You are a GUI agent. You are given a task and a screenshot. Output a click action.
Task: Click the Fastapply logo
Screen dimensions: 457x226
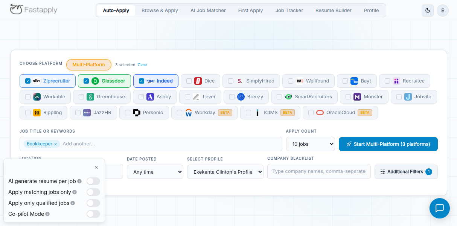(x=33, y=10)
